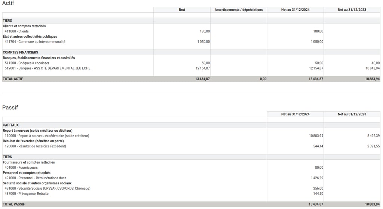Click the CAPITAUX section header
The image size is (383, 209).
191,125
